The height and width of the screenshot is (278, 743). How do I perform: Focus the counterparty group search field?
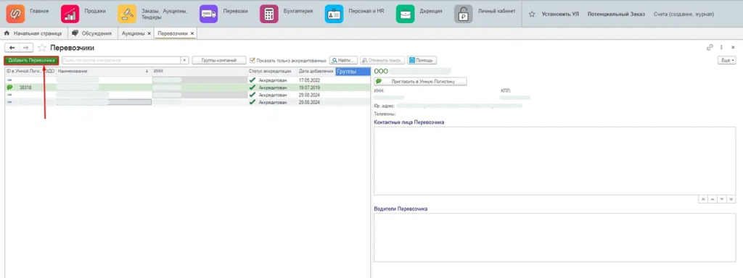pyautogui.click(x=121, y=61)
